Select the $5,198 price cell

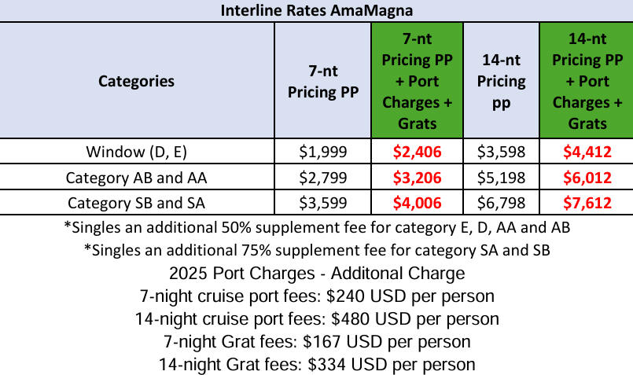(502, 177)
